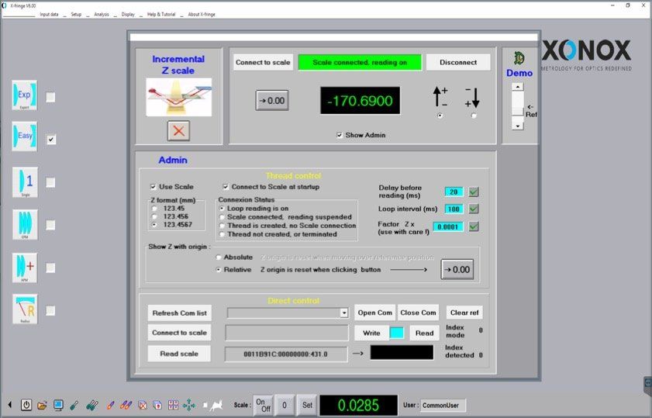Click the Refresh Com list button

pyautogui.click(x=179, y=313)
